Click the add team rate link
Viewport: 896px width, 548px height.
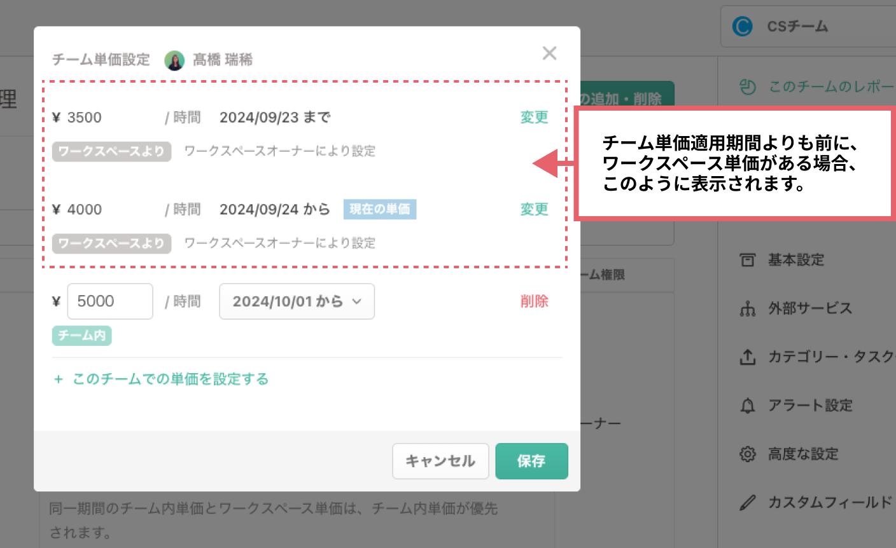tap(161, 380)
